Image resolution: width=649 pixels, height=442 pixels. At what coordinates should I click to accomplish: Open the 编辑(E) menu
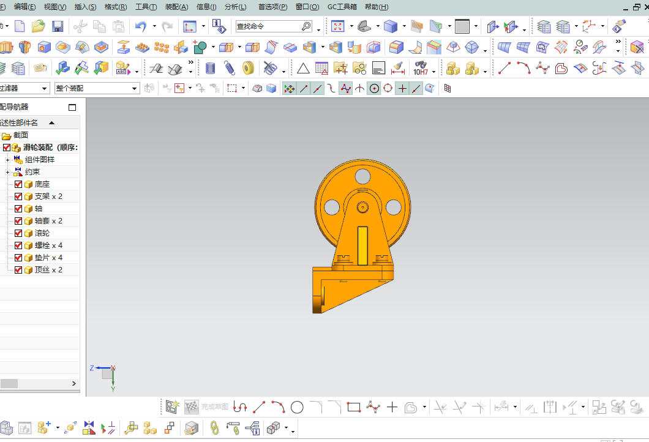coord(25,7)
